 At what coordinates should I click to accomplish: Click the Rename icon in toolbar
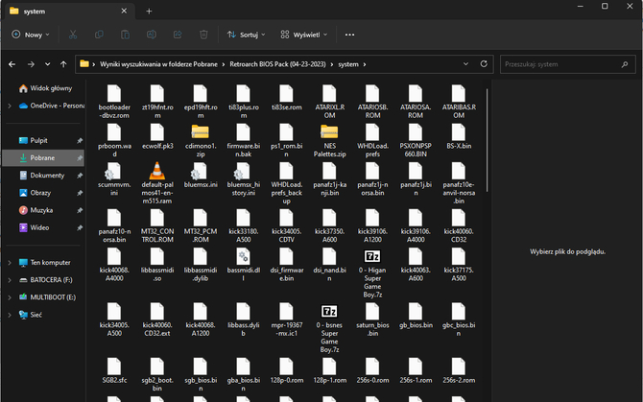click(x=152, y=35)
